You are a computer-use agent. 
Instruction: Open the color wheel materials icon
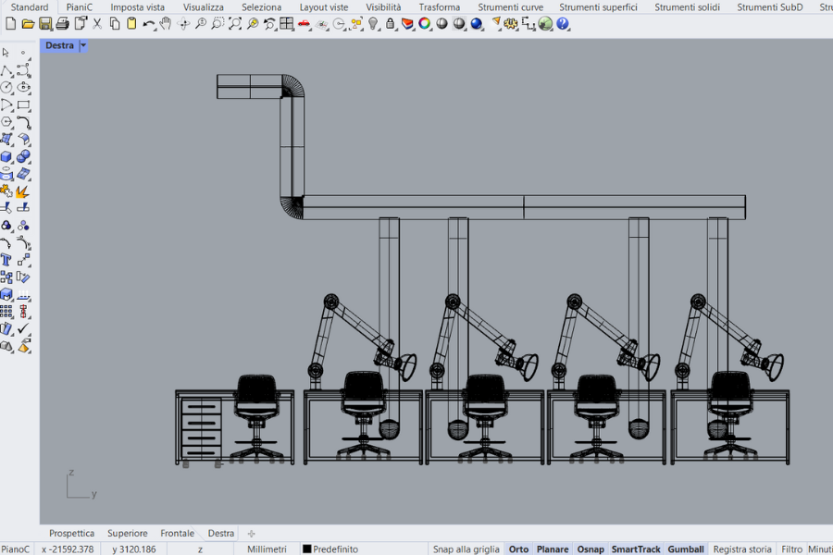(425, 24)
